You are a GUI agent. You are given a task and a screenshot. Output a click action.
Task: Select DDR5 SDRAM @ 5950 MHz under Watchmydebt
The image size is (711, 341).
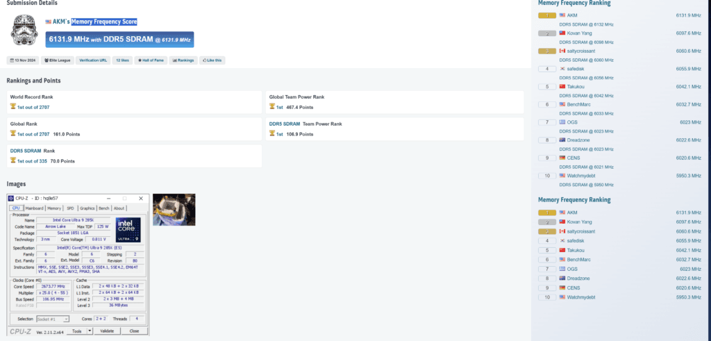click(586, 185)
